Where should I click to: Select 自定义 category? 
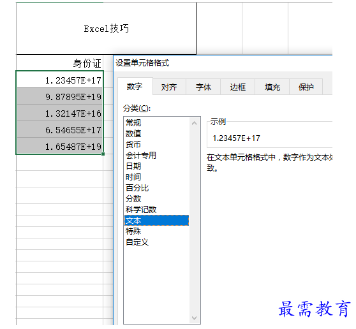(157, 242)
